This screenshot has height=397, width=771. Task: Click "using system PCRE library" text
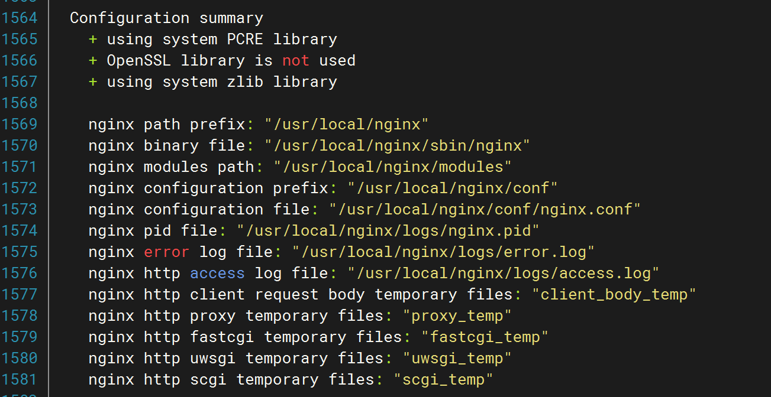click(222, 40)
